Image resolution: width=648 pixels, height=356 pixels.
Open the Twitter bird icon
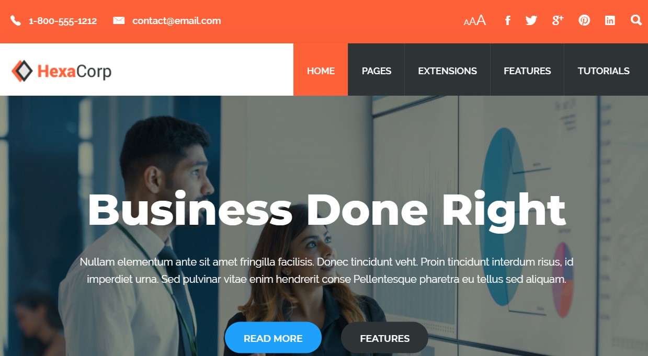531,20
